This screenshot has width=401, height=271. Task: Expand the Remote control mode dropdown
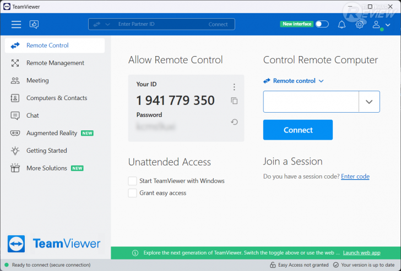click(294, 81)
